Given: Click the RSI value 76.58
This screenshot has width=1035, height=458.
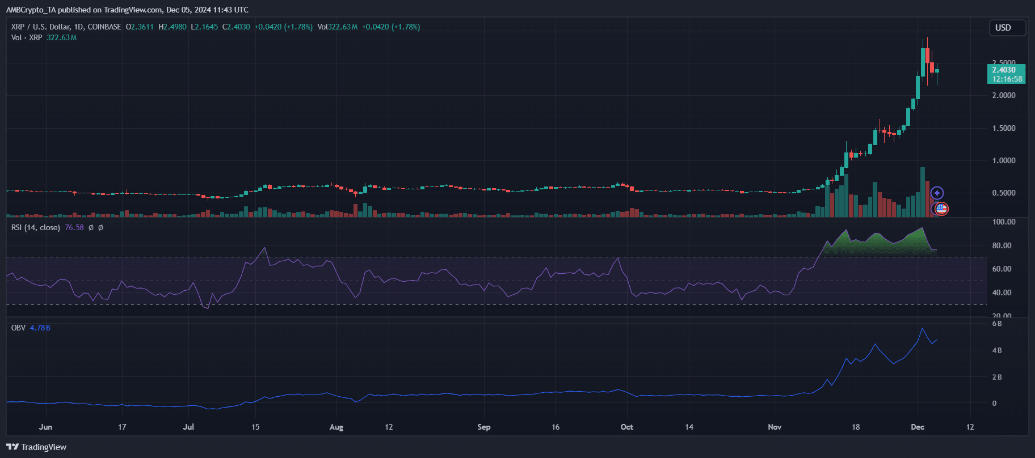Looking at the screenshot, I should coord(74,227).
